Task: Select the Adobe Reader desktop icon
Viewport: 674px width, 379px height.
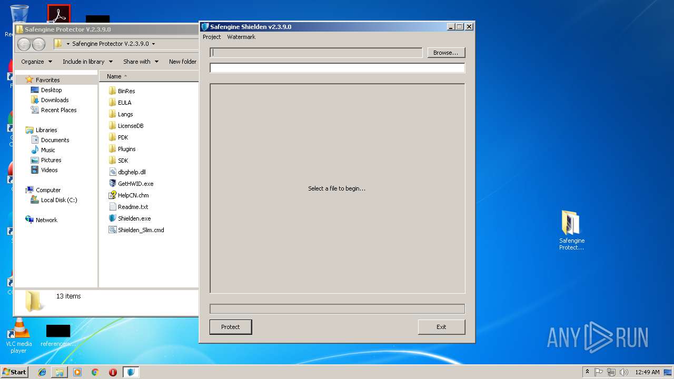Action: (58, 15)
